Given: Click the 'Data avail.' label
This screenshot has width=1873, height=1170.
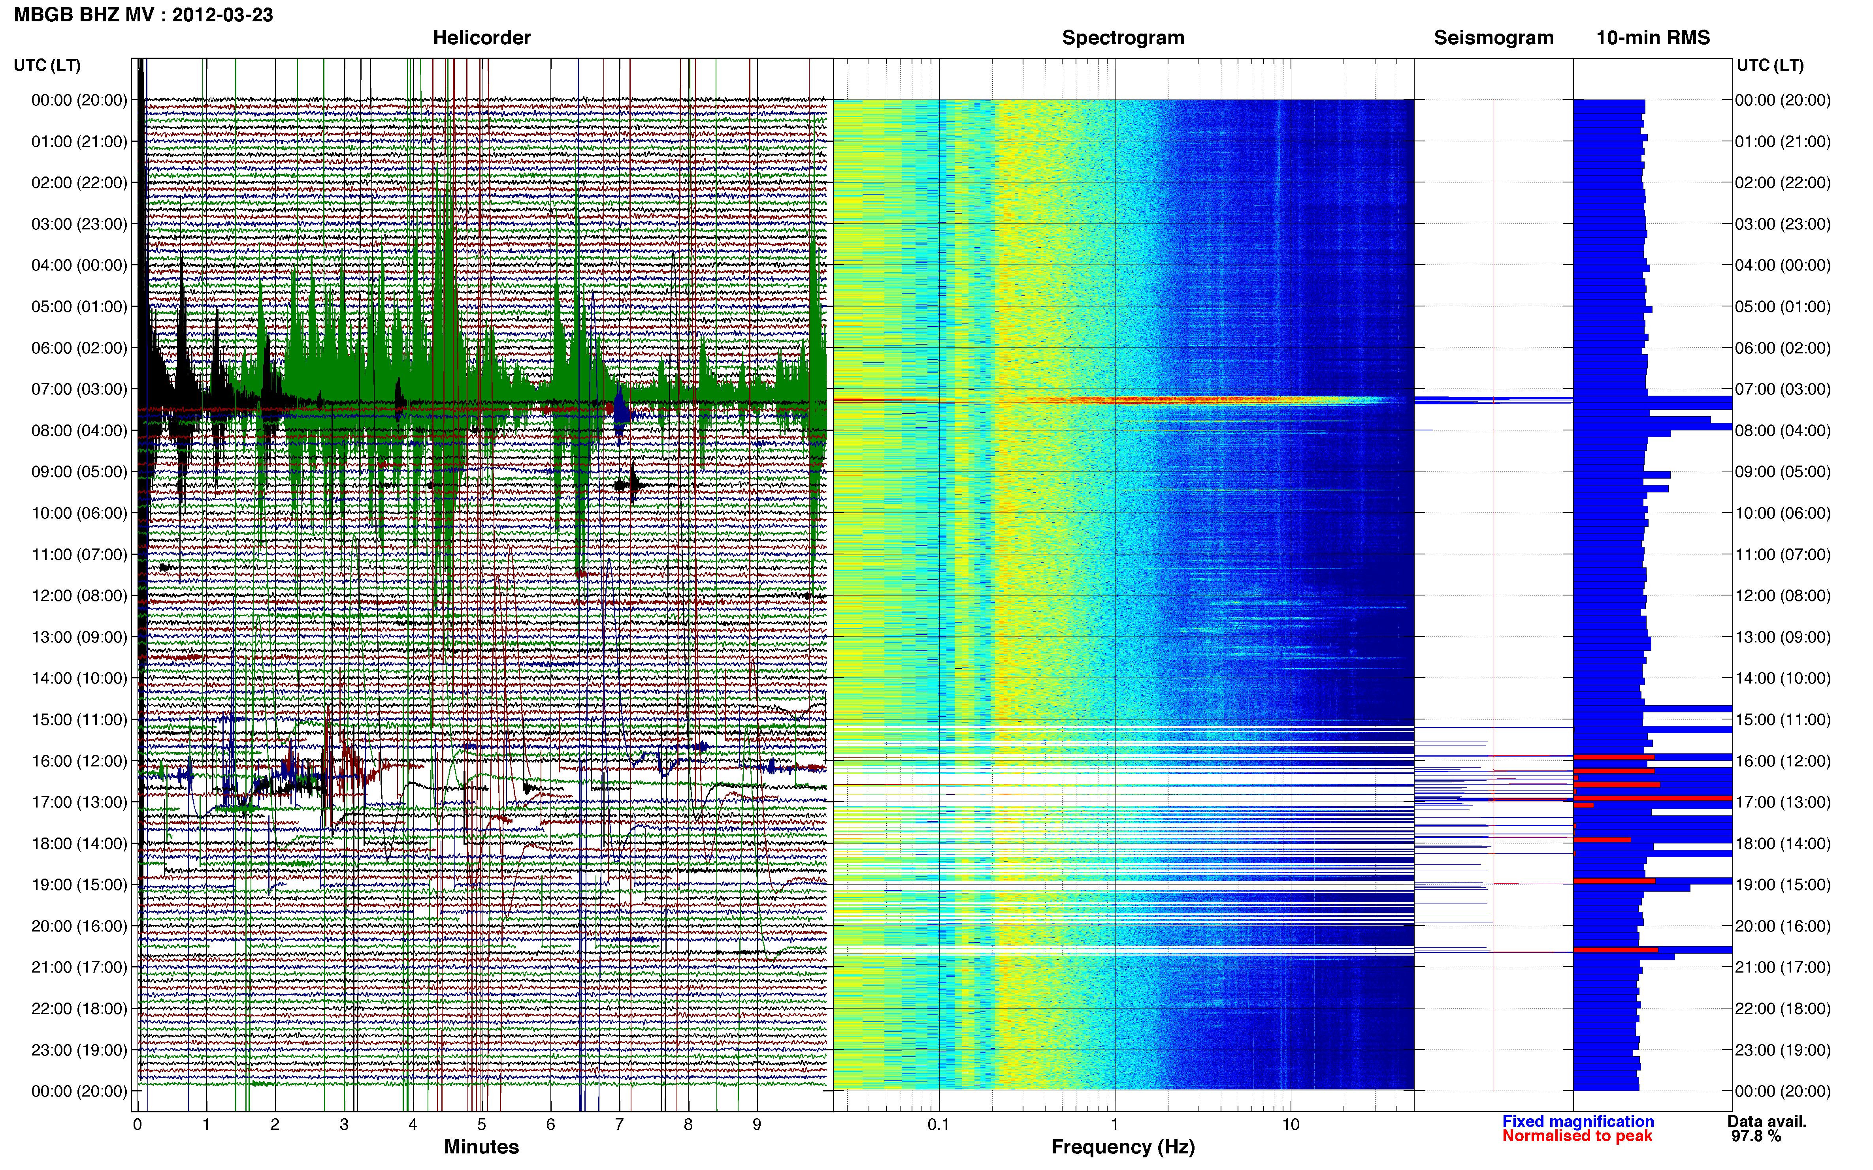Looking at the screenshot, I should pyautogui.click(x=1767, y=1121).
